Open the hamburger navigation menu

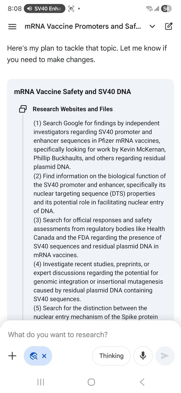click(x=12, y=27)
